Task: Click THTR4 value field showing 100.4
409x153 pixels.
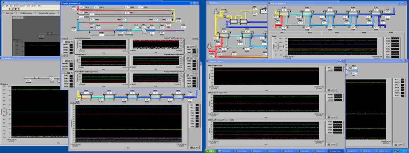Action: 73,9
